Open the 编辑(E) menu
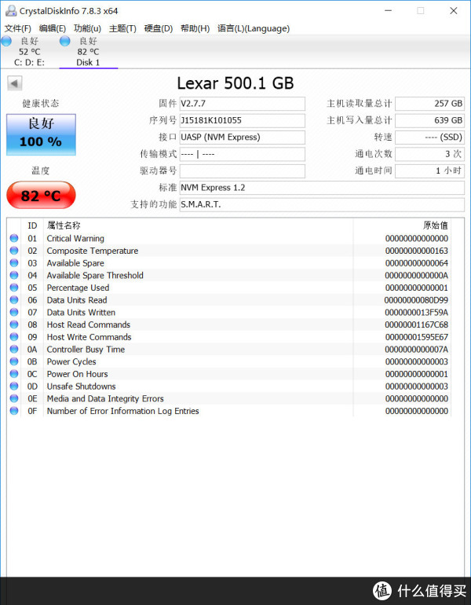Image resolution: width=471 pixels, height=605 pixels. click(x=53, y=28)
